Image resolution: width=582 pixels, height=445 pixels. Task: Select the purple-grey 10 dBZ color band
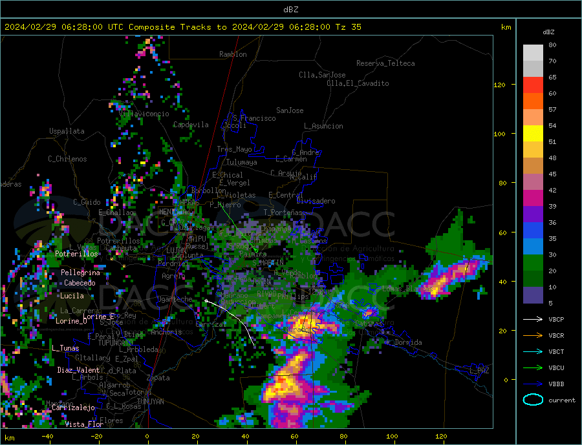point(533,295)
